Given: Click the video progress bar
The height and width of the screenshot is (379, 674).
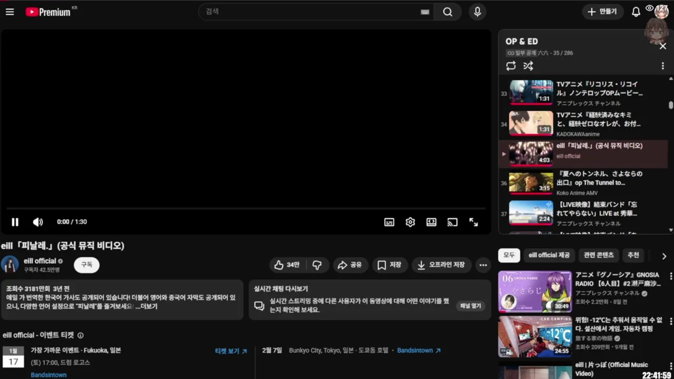Looking at the screenshot, I should coord(245,208).
